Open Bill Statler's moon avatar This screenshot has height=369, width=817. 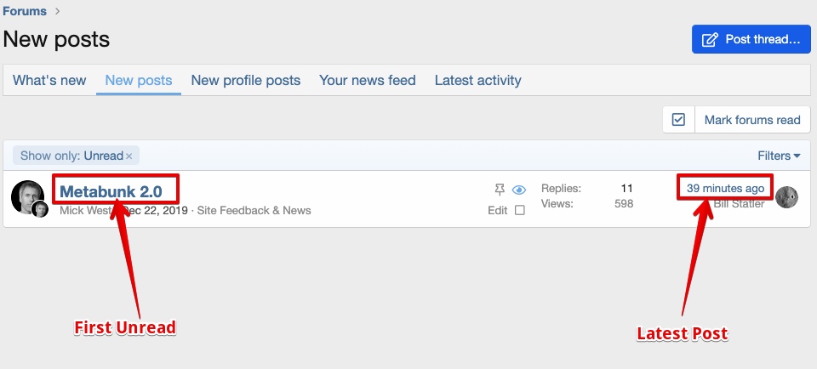coord(786,196)
